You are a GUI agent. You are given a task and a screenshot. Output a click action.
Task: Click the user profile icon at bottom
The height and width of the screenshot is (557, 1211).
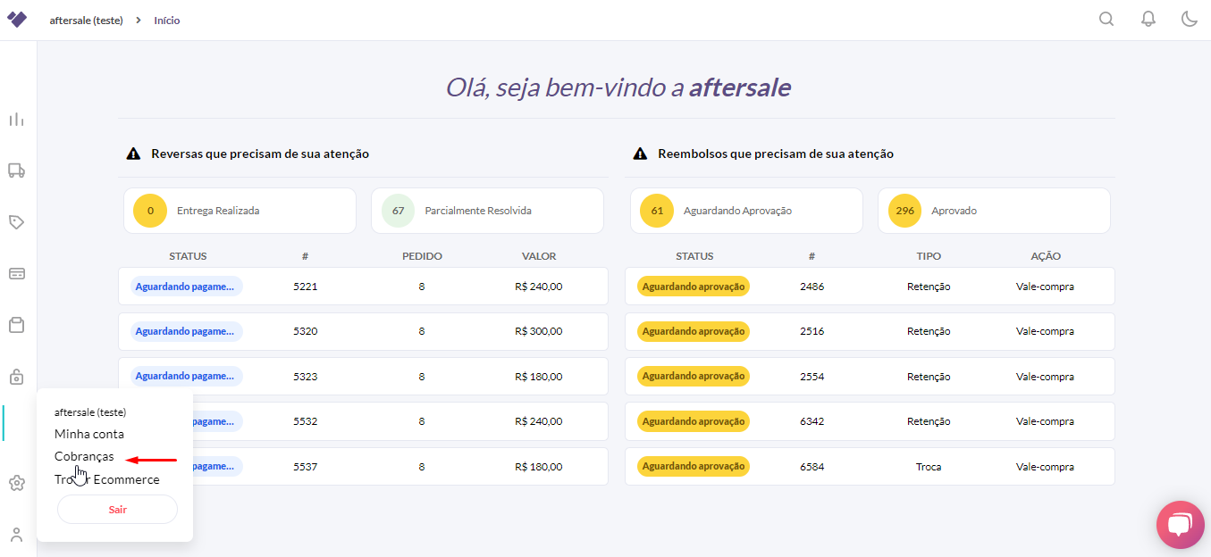(x=16, y=535)
